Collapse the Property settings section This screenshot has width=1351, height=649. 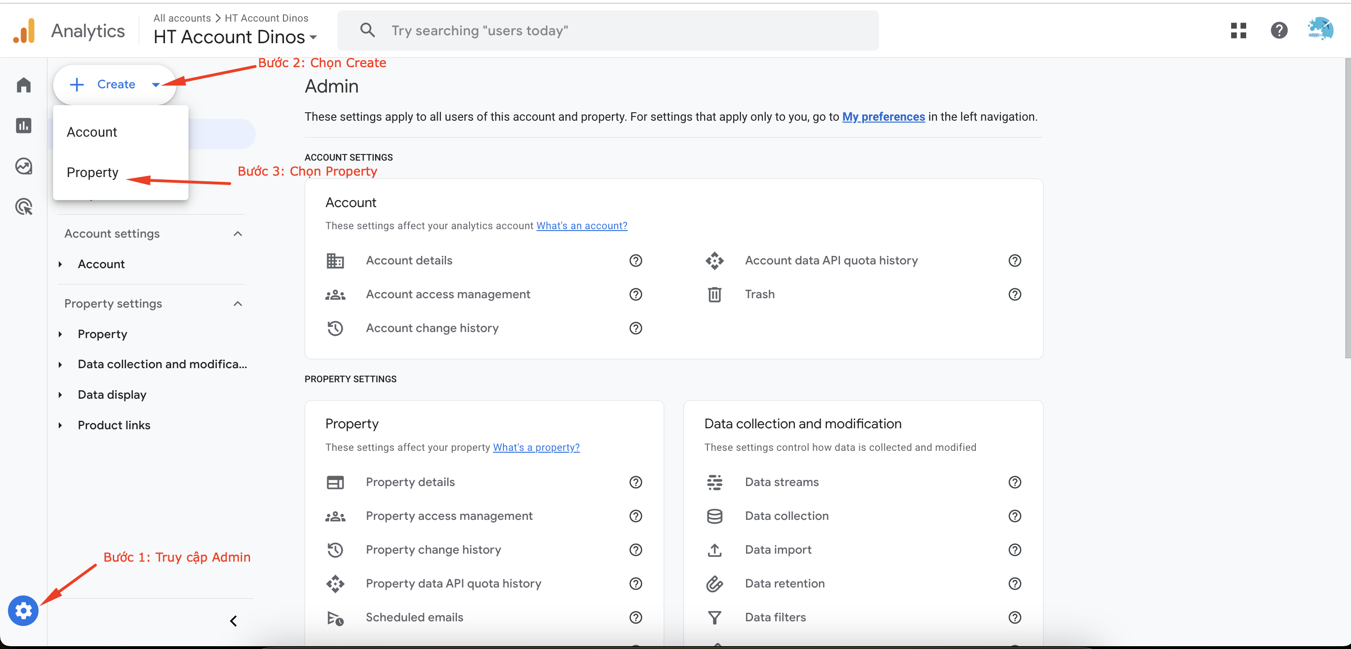point(237,304)
